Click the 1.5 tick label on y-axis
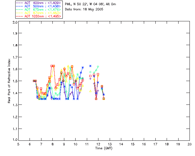 (x=14, y=81)
